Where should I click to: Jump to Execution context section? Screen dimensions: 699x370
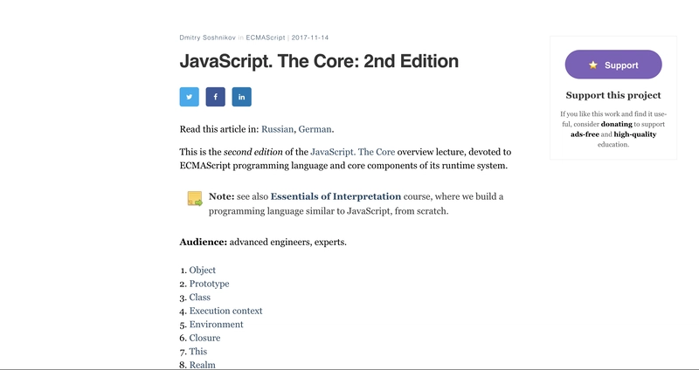point(225,311)
